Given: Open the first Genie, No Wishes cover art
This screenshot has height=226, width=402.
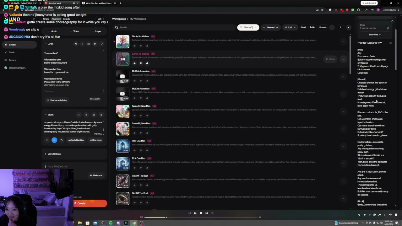Looking at the screenshot, I should [122, 42].
